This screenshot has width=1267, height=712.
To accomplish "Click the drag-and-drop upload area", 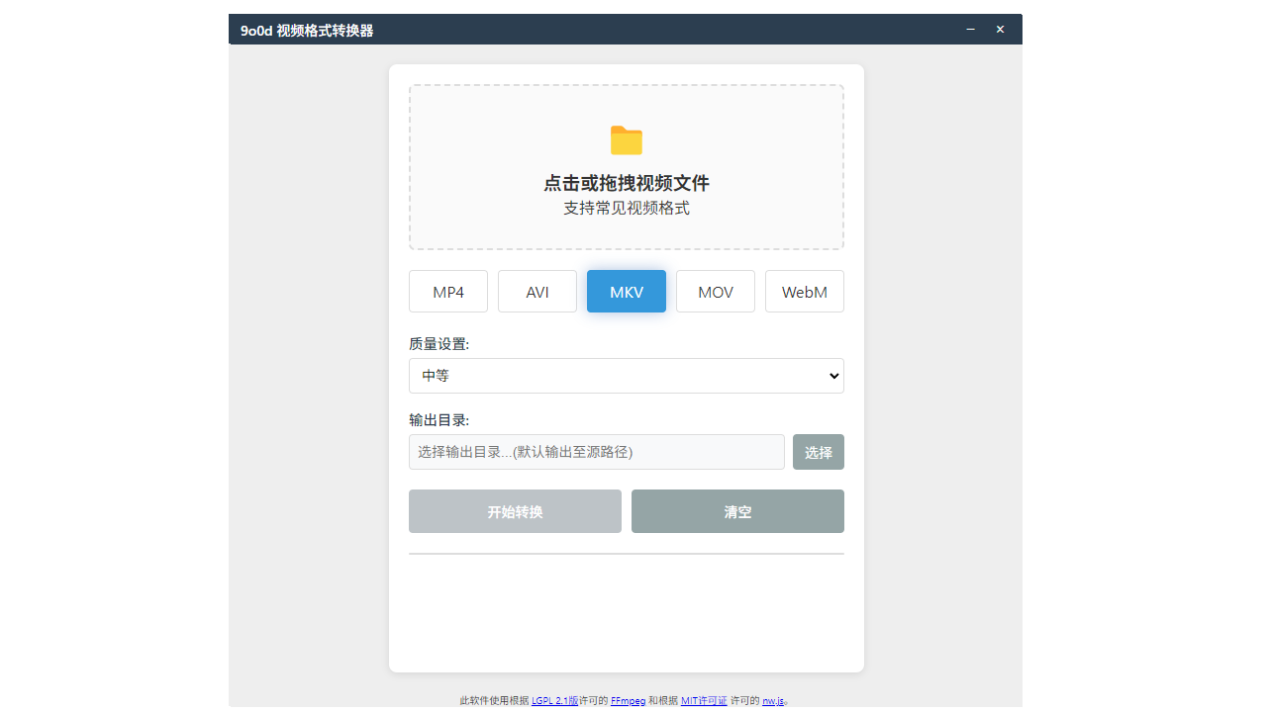I will click(626, 167).
